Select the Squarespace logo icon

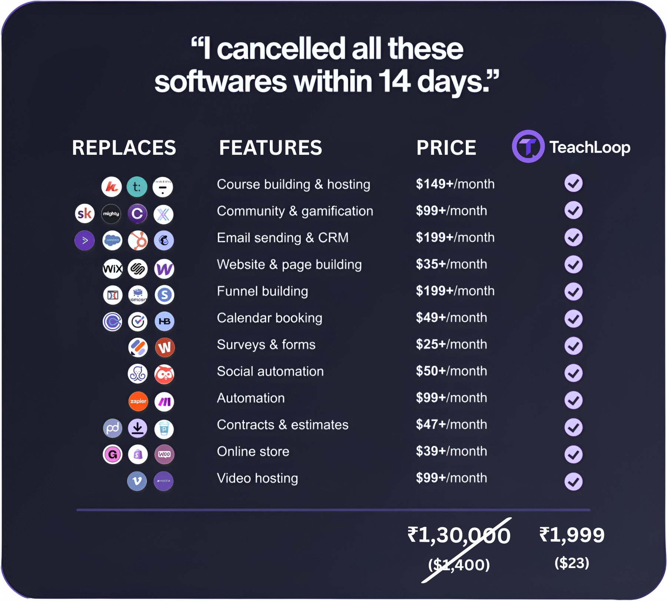point(138,268)
